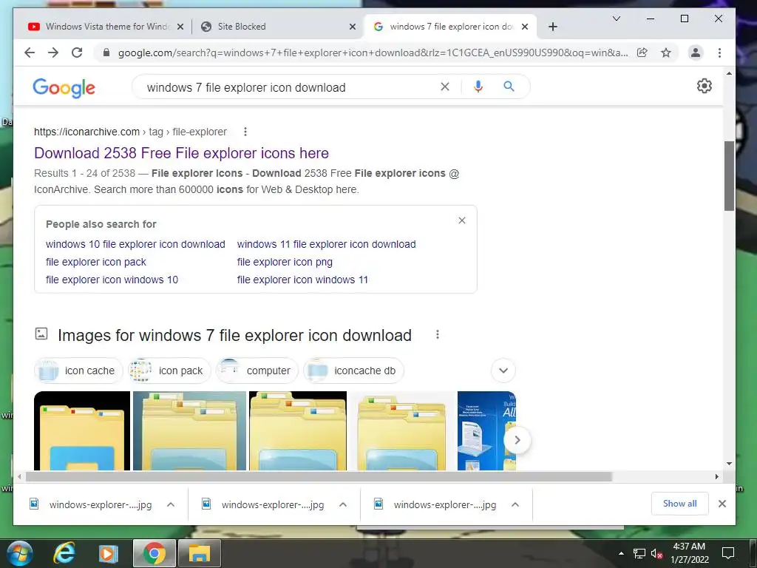Open Chrome's three-dot menu

pos(719,53)
